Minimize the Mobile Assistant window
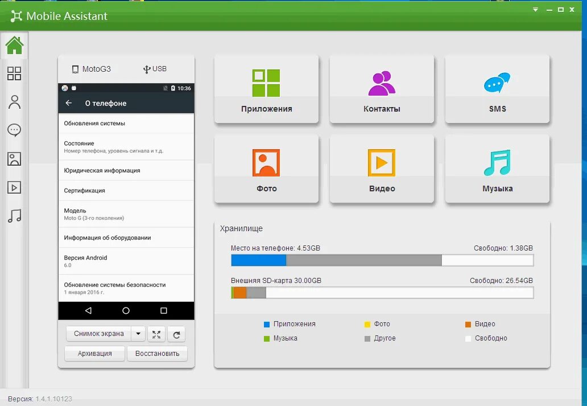The width and height of the screenshot is (587, 406). 549,10
